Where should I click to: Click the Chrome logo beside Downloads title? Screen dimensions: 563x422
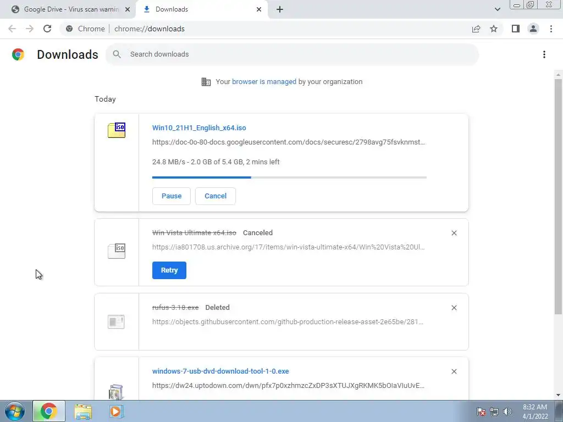coord(18,54)
